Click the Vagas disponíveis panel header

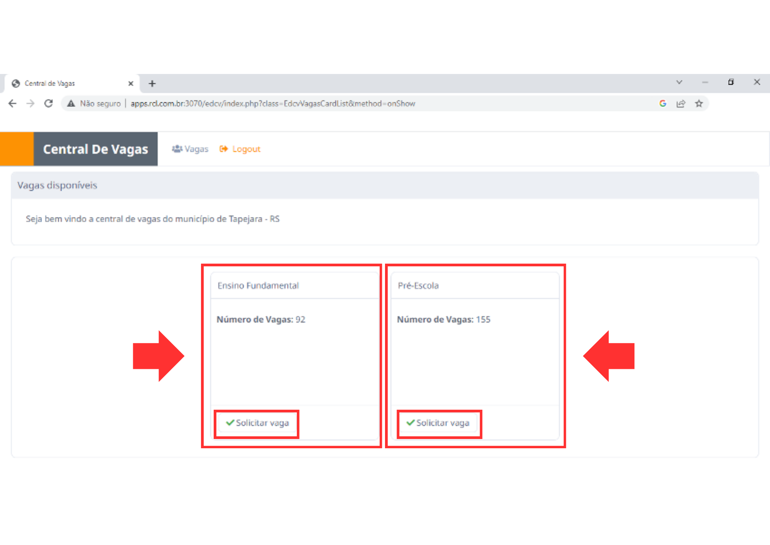click(385, 185)
